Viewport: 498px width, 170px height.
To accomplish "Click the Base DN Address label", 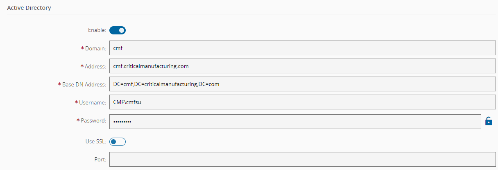I will pyautogui.click(x=84, y=84).
